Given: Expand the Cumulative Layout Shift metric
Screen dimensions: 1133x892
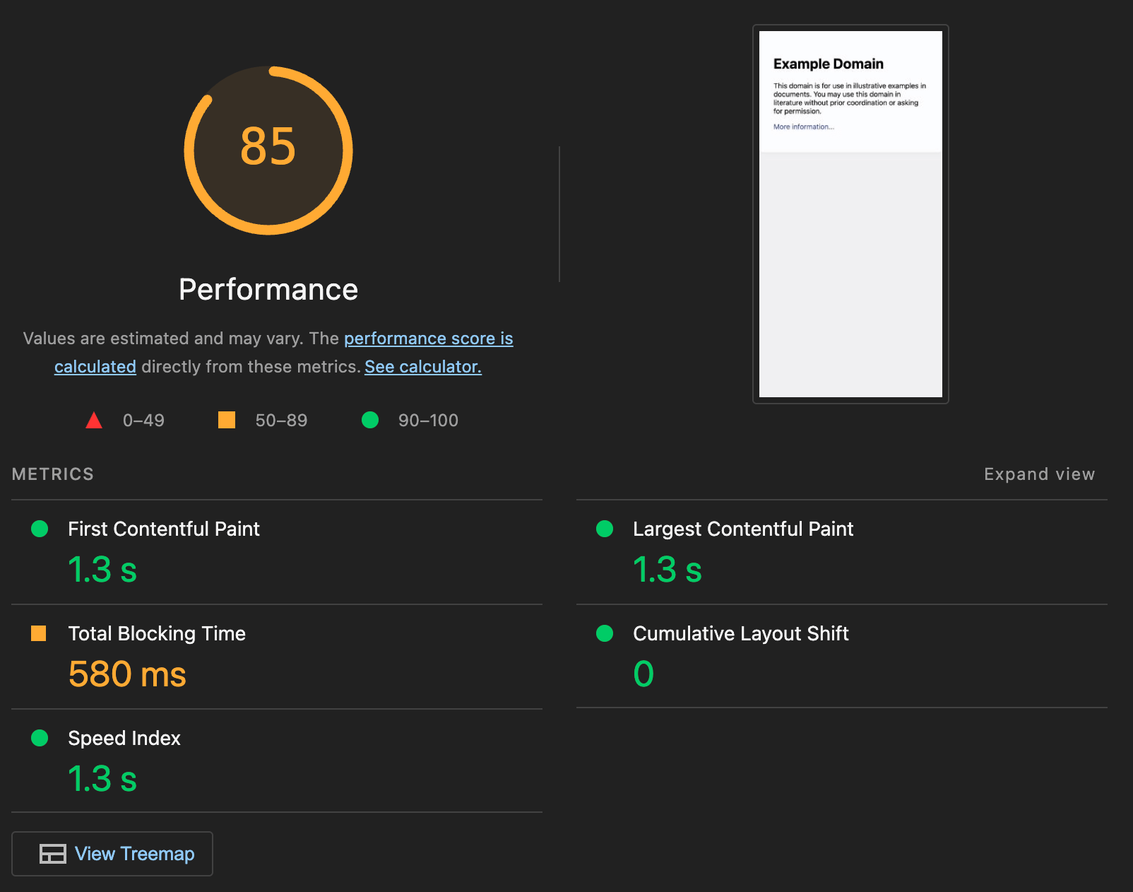Looking at the screenshot, I should tap(740, 633).
